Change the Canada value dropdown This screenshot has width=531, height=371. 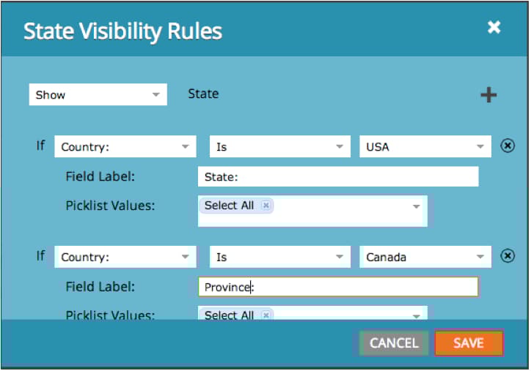(x=425, y=257)
